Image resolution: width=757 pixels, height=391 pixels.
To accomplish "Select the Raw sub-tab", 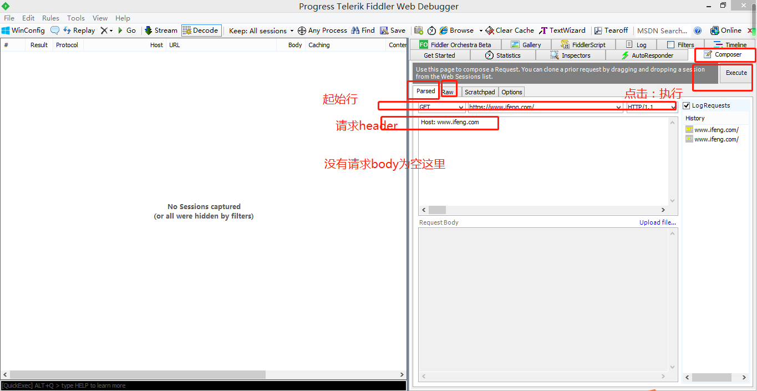I will click(x=448, y=92).
